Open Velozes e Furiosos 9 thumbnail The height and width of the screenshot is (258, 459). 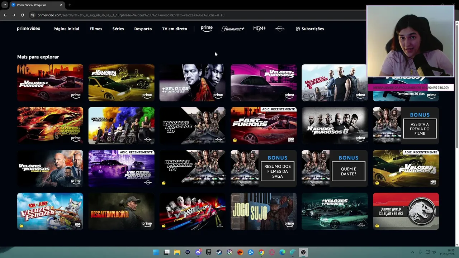click(122, 126)
